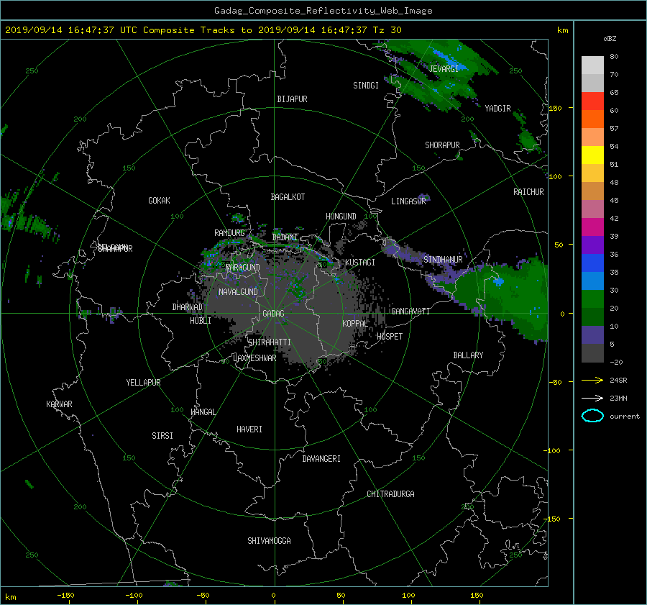Click the GOKAK city label
The image size is (647, 605).
pyautogui.click(x=159, y=201)
